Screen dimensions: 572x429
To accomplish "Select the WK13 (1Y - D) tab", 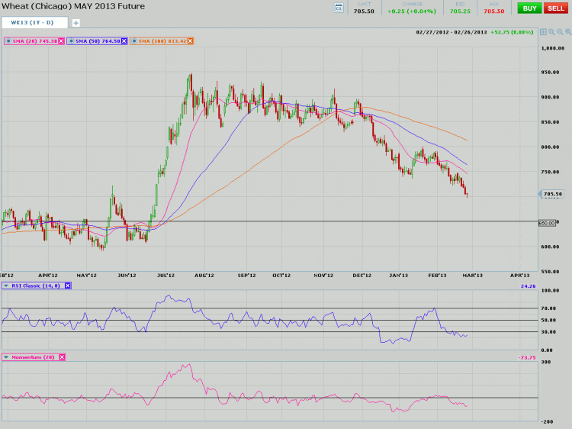I will point(34,23).
